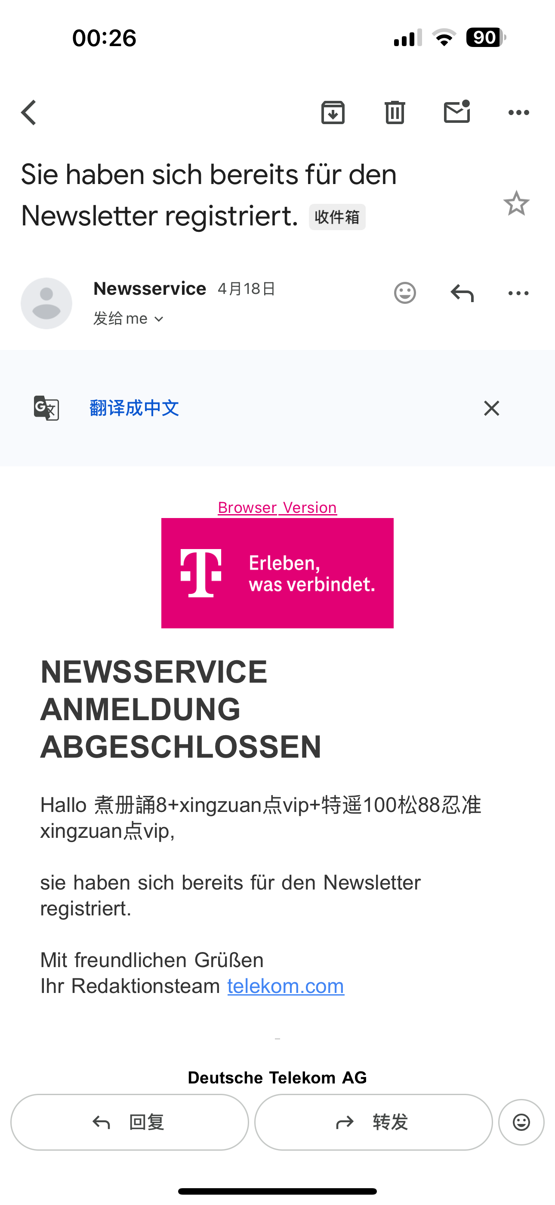The width and height of the screenshot is (555, 1205).
Task: Tap the Telekom magenta logo banner
Action: coord(277,573)
